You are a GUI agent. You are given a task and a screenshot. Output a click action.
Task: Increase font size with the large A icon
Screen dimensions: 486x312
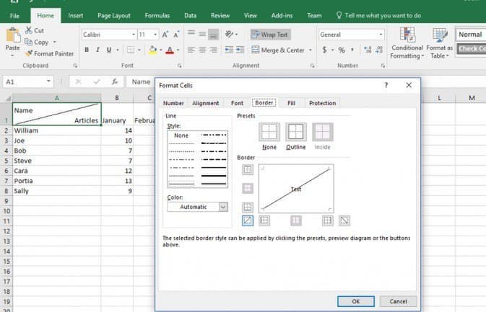coord(165,35)
